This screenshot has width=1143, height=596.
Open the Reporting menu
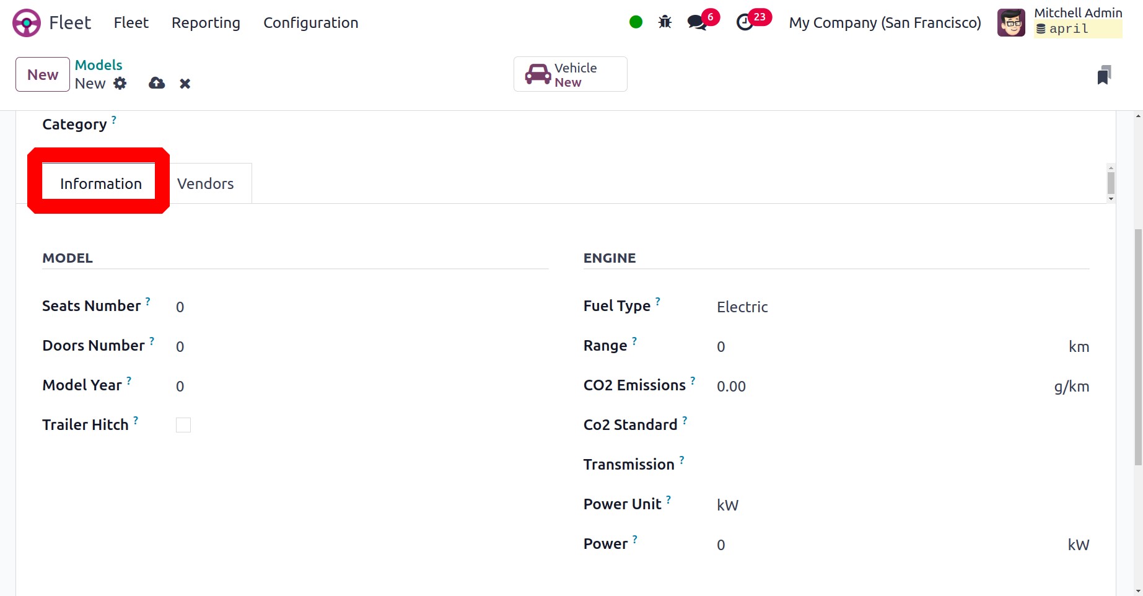click(x=206, y=23)
